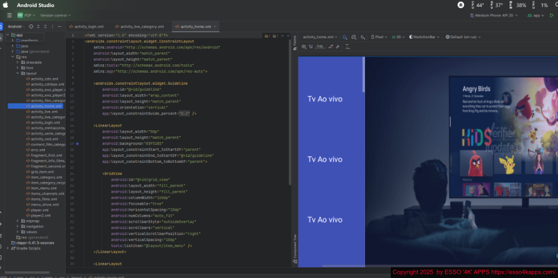The image size is (558, 278).
Task: Click collapse all in project panel
Action: (x=45, y=27)
